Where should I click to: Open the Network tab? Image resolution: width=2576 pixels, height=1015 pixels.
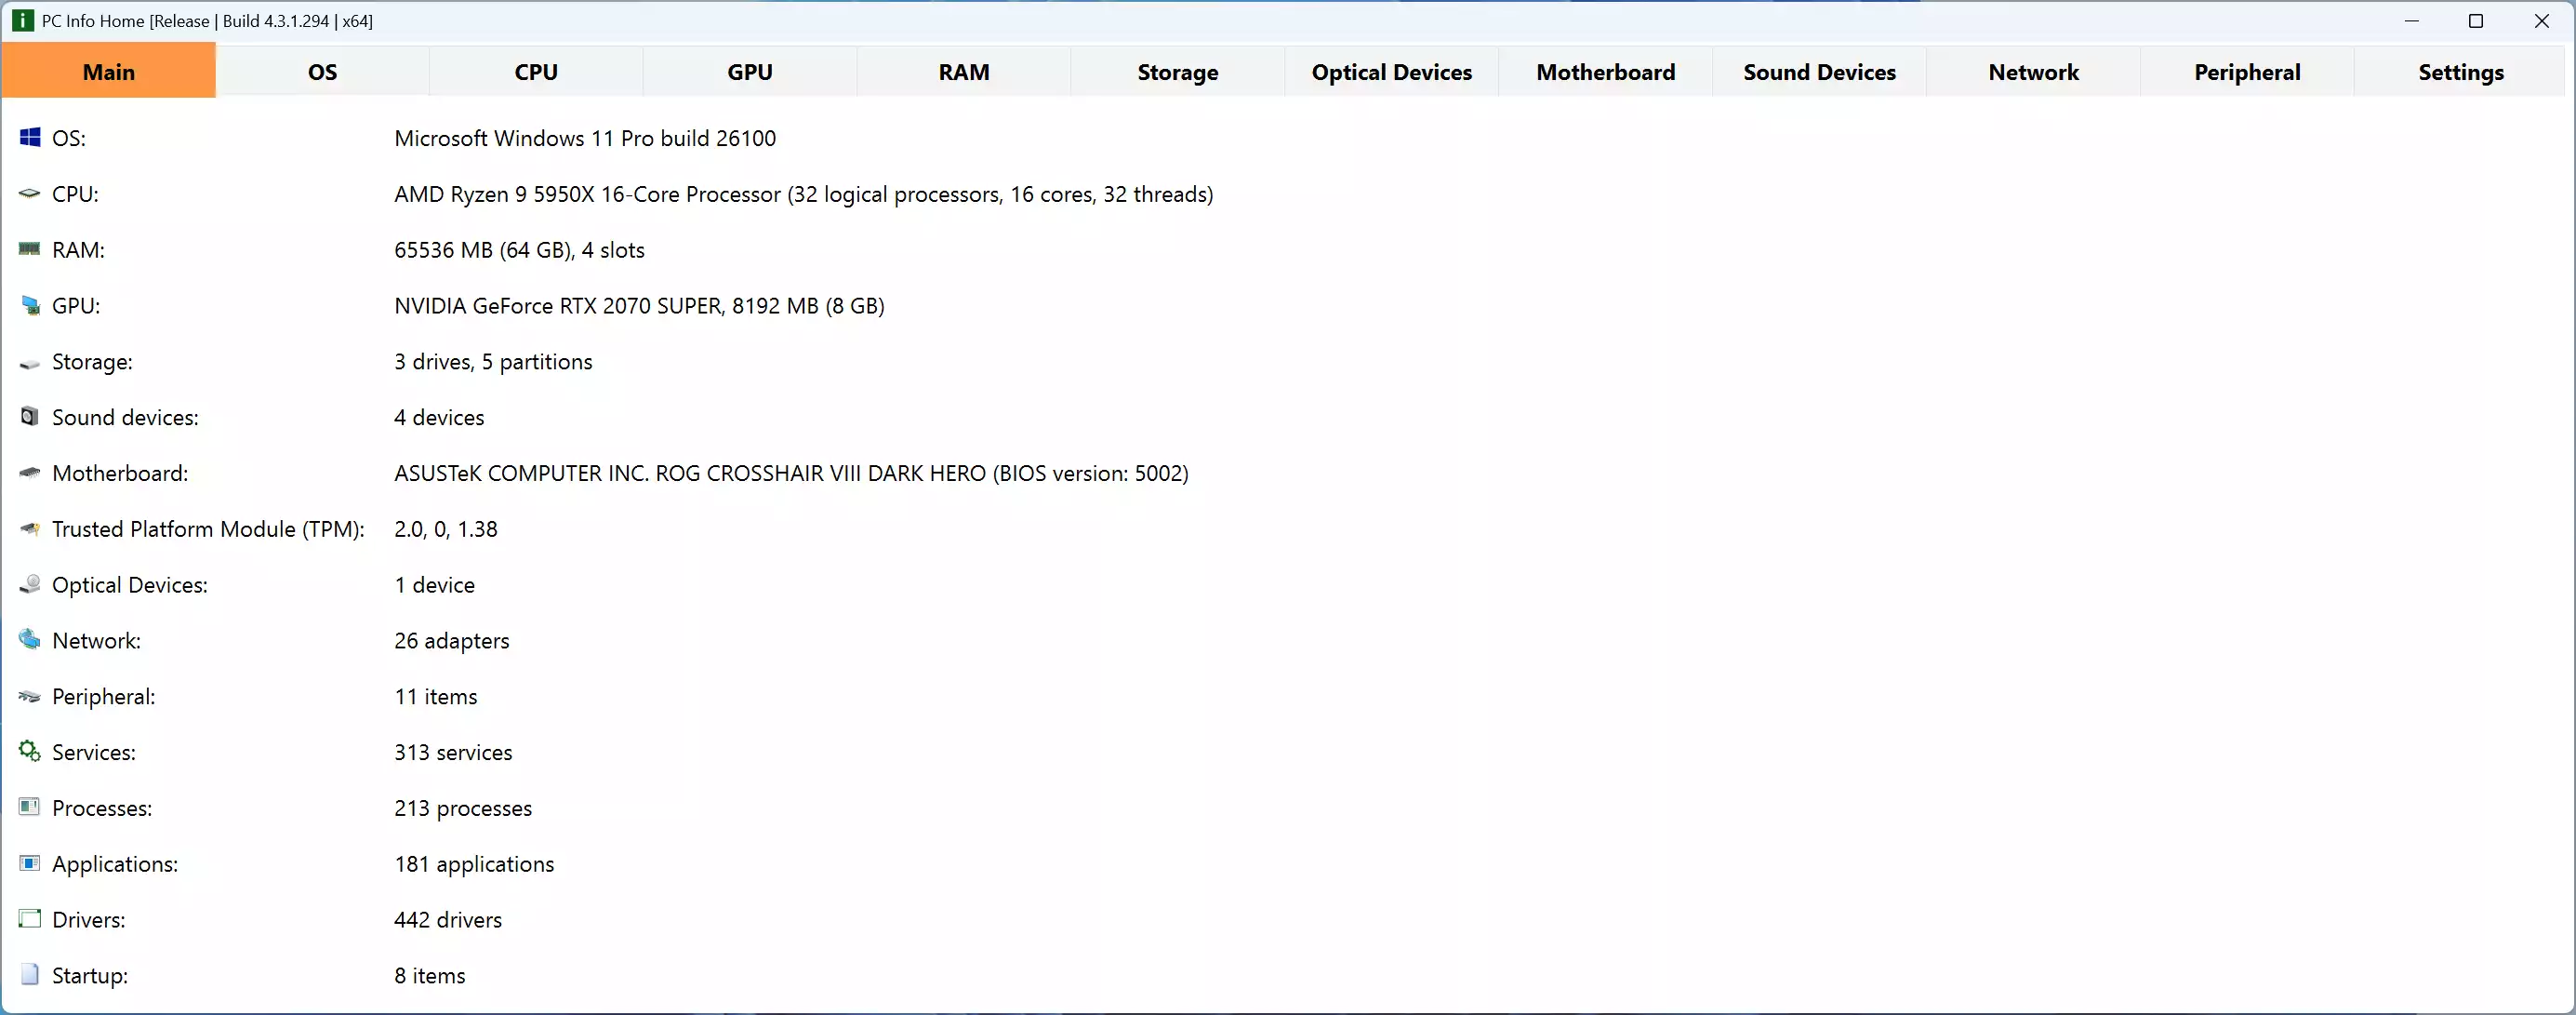(2034, 72)
